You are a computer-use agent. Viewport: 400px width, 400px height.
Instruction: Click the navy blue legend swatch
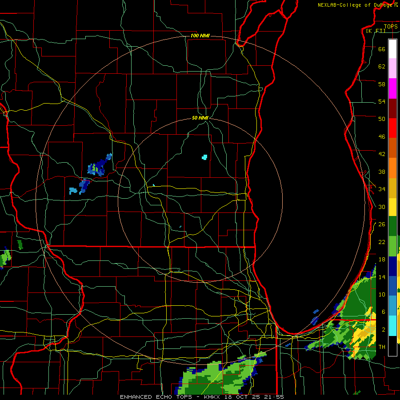click(392, 266)
